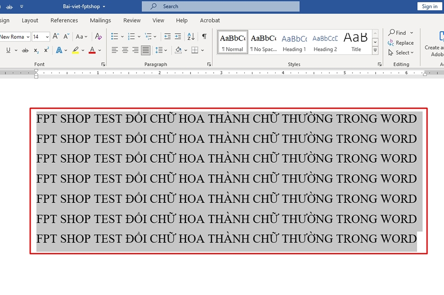Shrink font size with smaller A icon

click(x=66, y=36)
